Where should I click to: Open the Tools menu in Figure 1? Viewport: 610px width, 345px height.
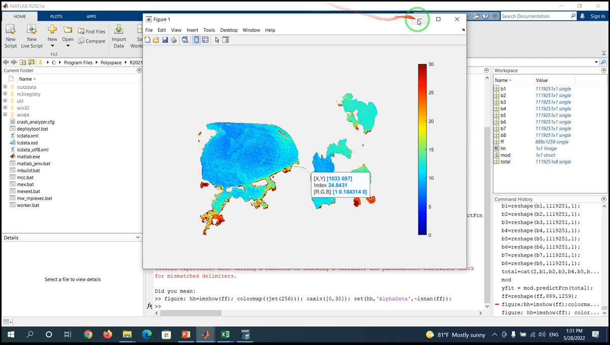[209, 30]
